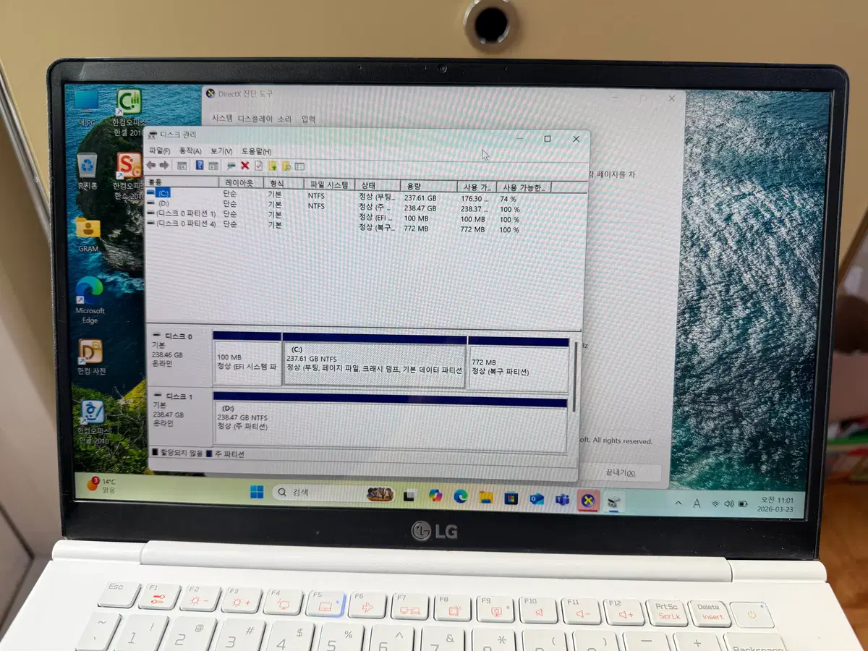Screen dimensions: 868x651
Task: Select the (C:) 237.61 GB NTFS partition block
Action: [x=374, y=361]
